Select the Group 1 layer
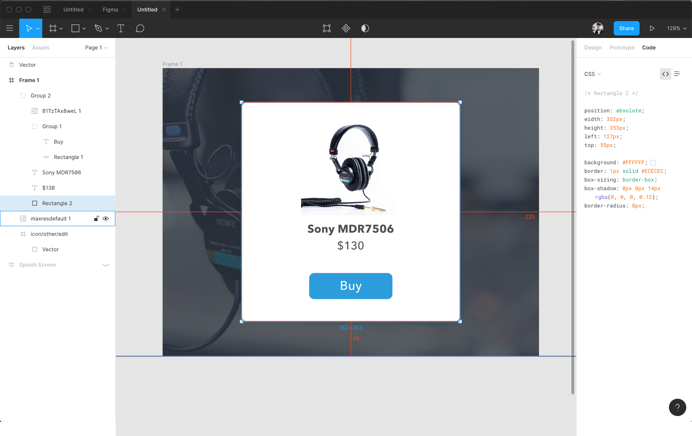Viewport: 692px width, 436px height. 58,126
